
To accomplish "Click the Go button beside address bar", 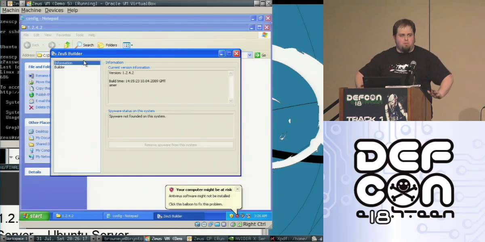I will tap(260, 55).
